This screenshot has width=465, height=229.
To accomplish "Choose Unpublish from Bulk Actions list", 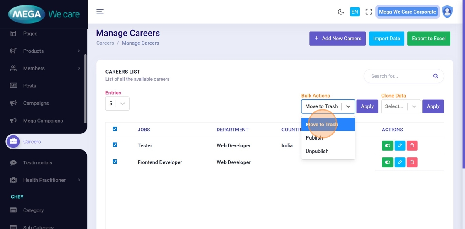I will pos(317,151).
